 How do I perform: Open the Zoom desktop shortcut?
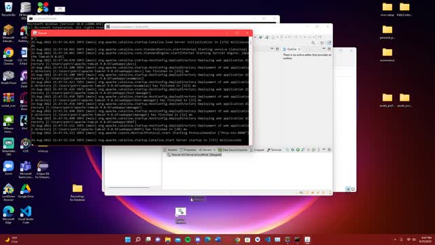pos(9,168)
